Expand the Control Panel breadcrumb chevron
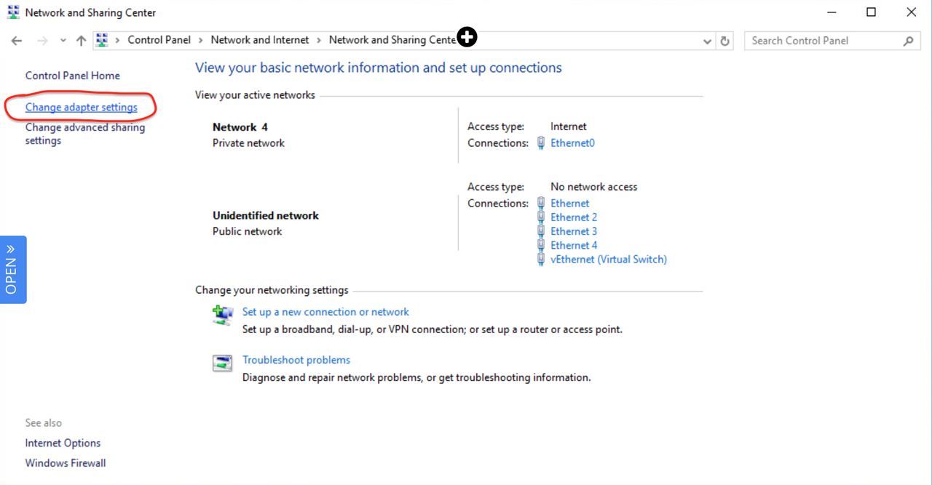Screen dimensions: 932x485 point(201,40)
